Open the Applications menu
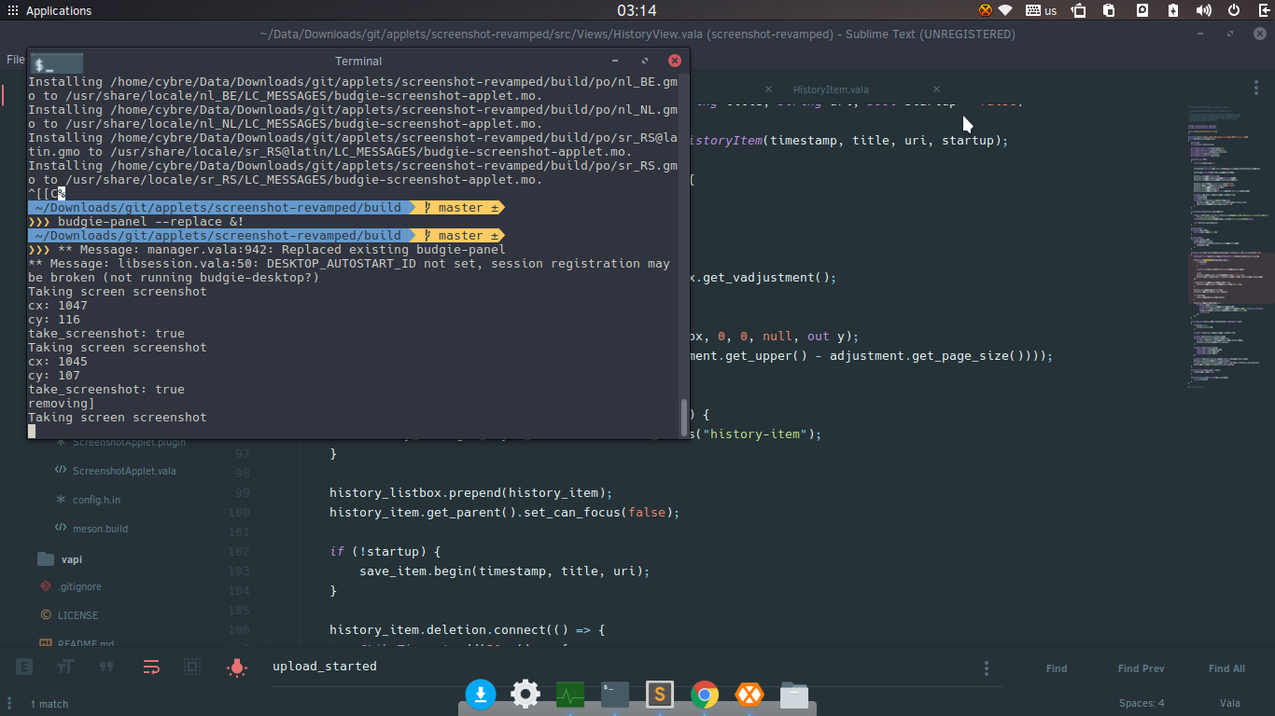 pyautogui.click(x=49, y=11)
